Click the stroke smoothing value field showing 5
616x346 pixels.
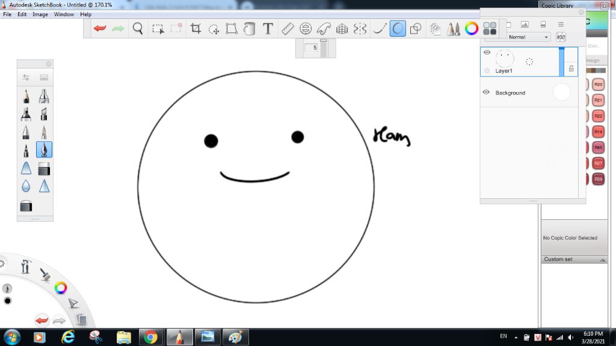pyautogui.click(x=311, y=48)
